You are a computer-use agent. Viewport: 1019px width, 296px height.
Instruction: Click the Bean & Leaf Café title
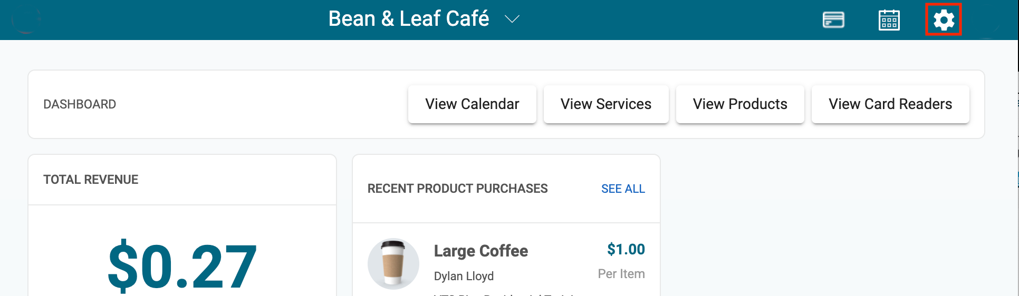point(408,19)
